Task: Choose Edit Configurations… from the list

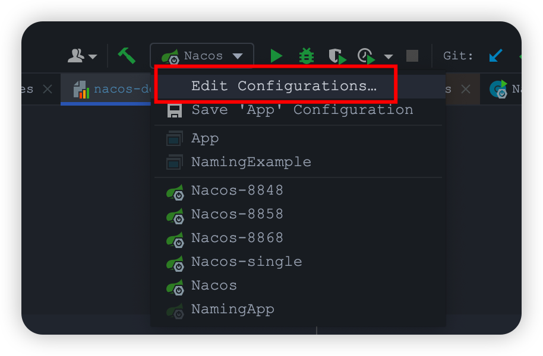Action: pos(283,85)
